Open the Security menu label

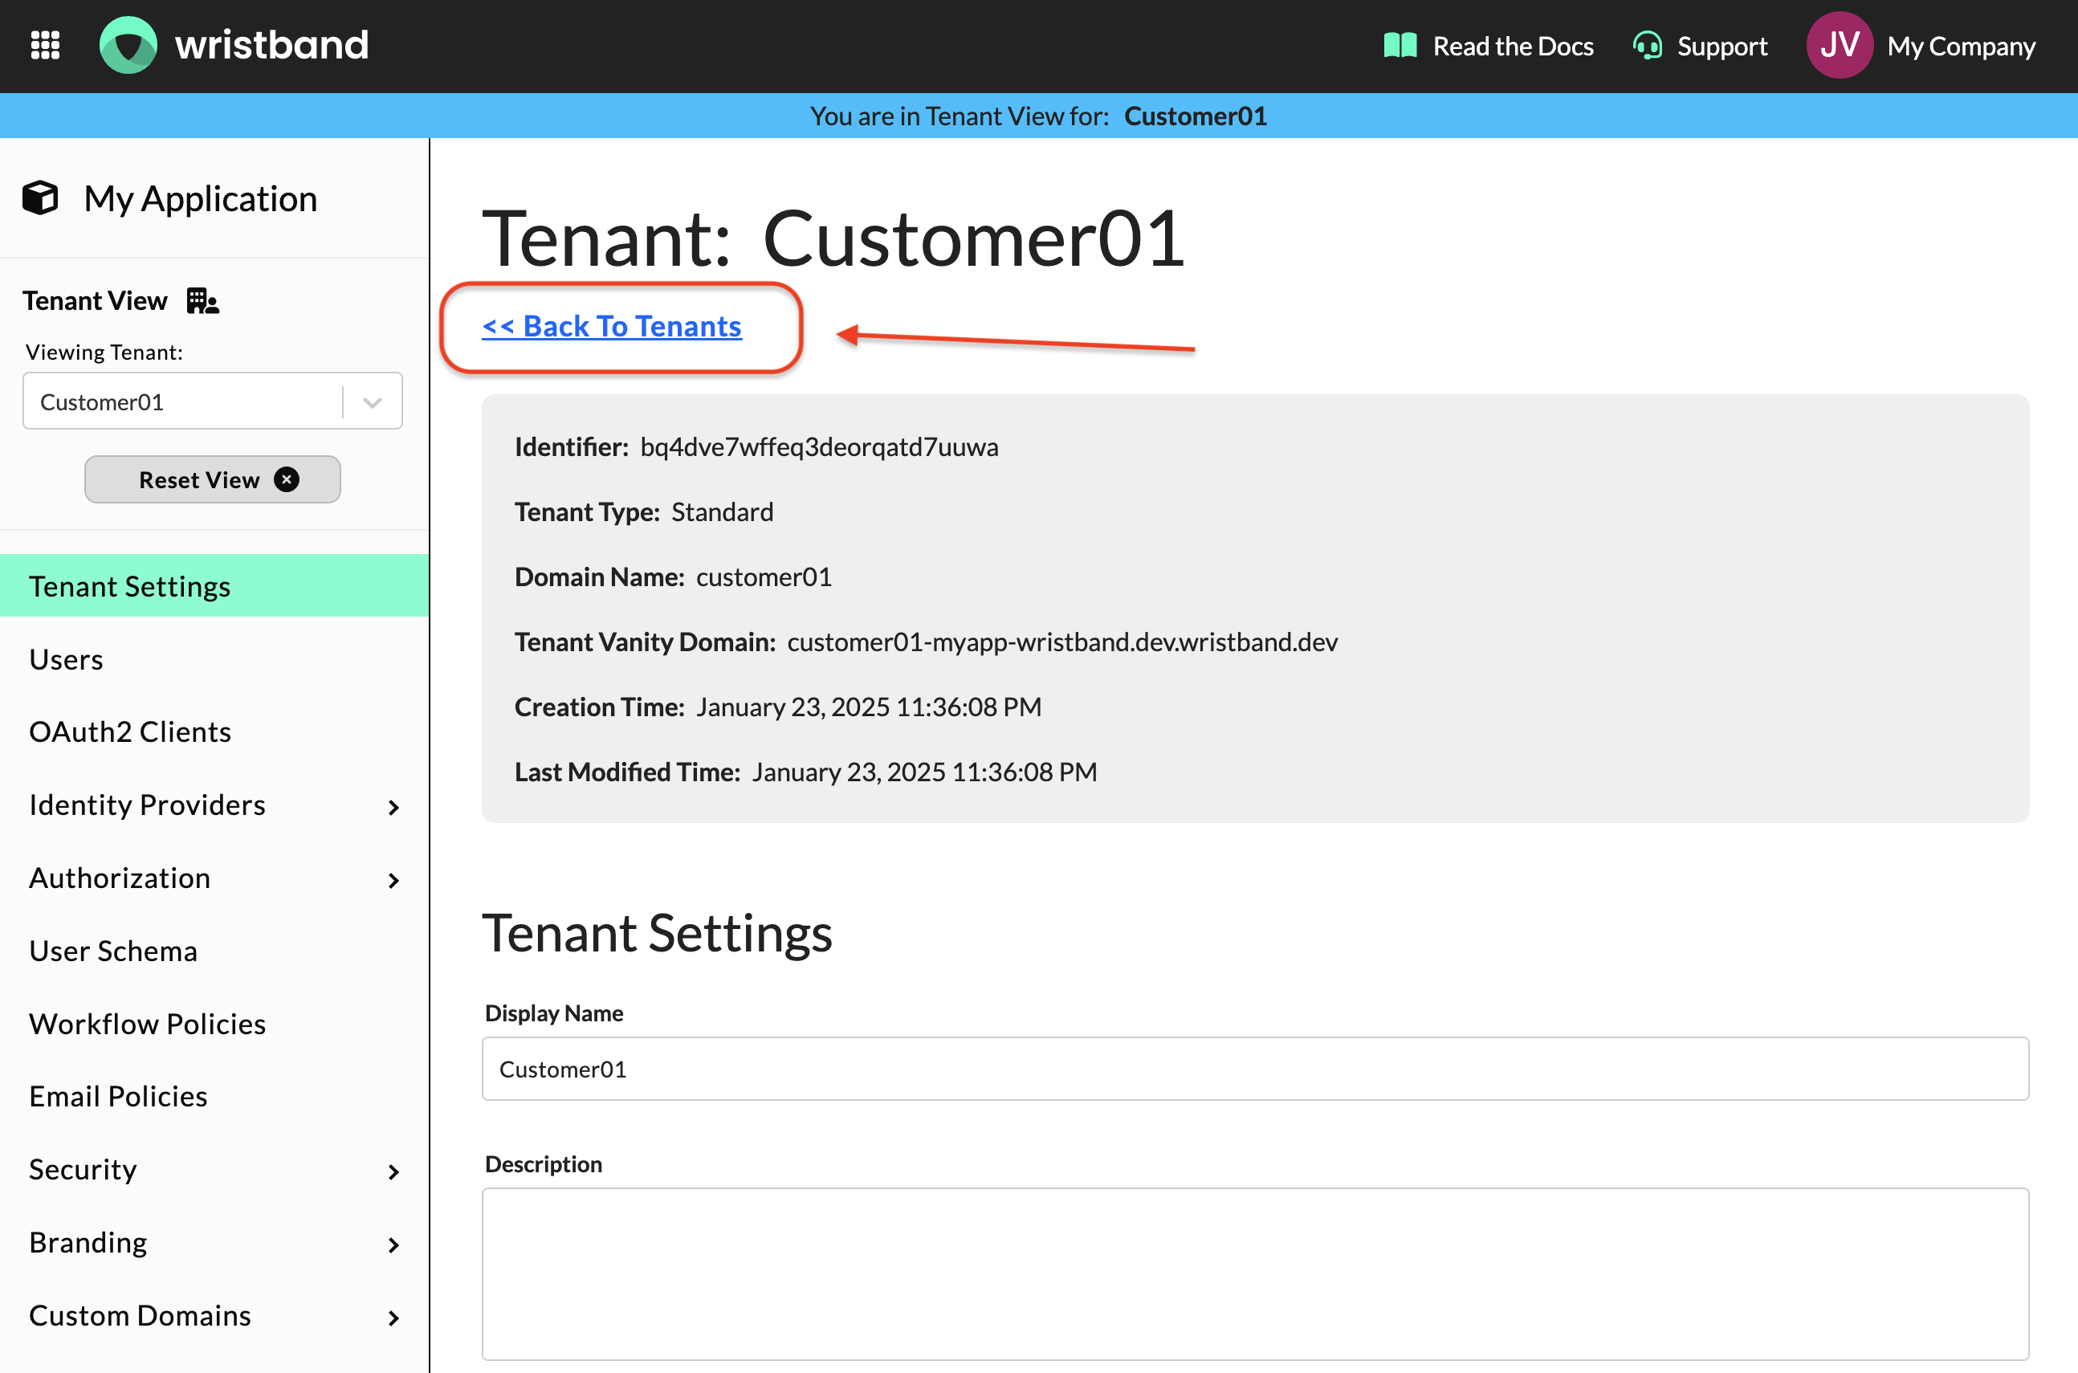(x=84, y=1170)
